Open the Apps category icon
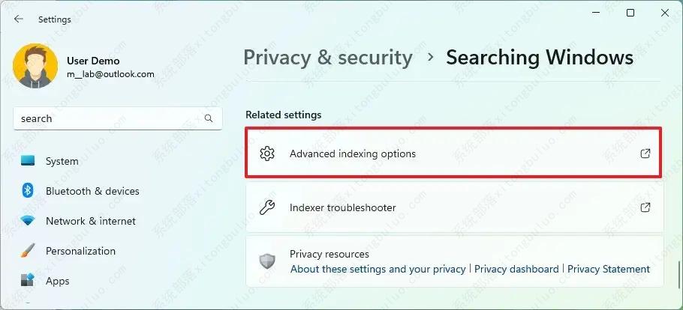 pyautogui.click(x=28, y=281)
